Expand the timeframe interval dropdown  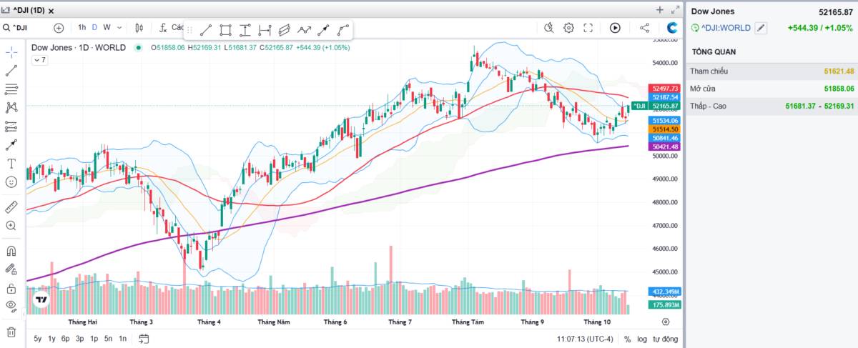[x=119, y=27]
